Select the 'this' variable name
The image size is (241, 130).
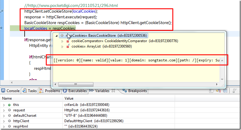[x=16, y=105]
